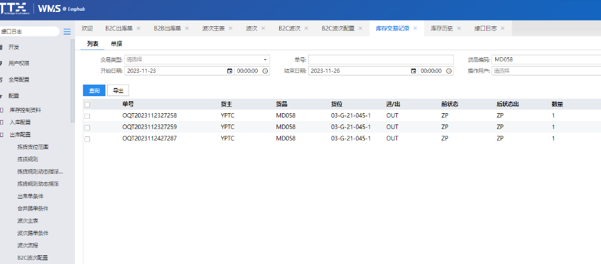Click the end time clock icon
The width and height of the screenshot is (601, 264).
pos(449,71)
